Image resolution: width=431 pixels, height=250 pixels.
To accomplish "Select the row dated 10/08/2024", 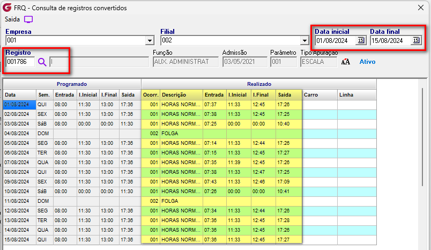I will tap(190, 192).
